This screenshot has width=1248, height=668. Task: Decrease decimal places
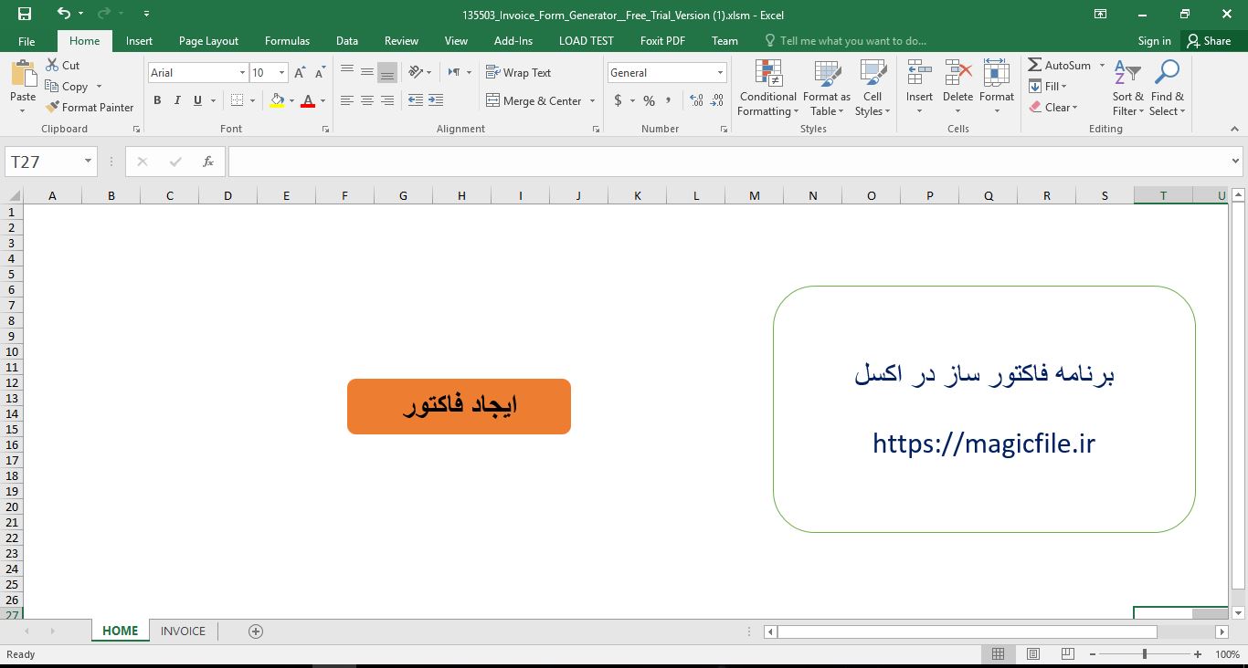(x=717, y=100)
